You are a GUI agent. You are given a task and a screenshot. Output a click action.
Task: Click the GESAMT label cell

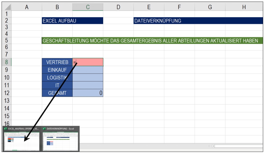[57, 93]
